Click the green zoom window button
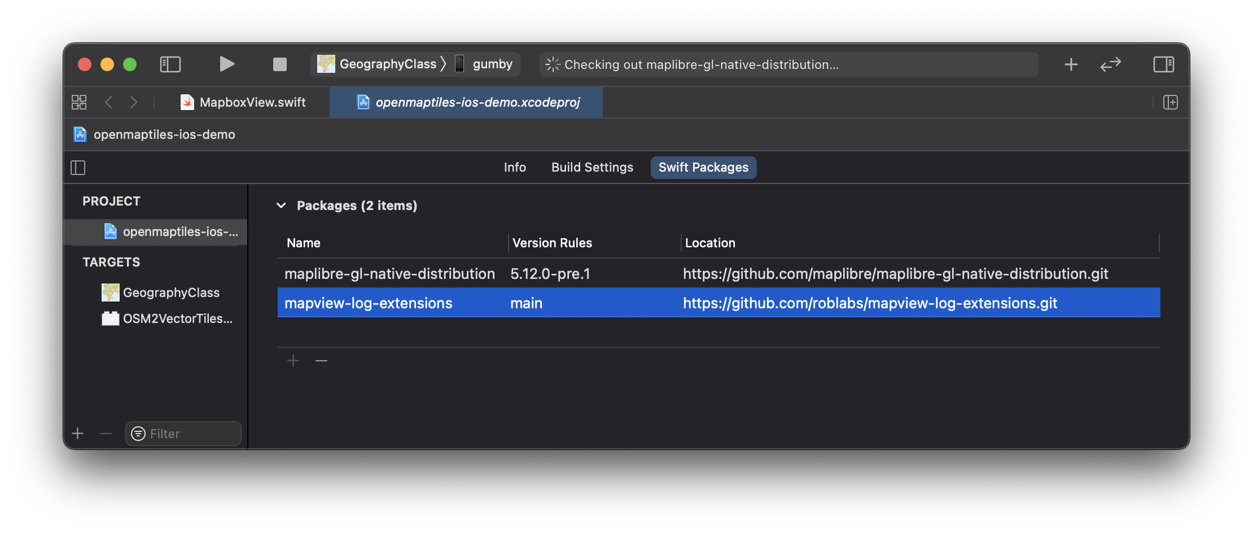 pos(130,64)
